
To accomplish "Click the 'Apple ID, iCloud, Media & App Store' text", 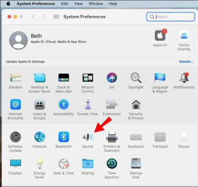I will [59, 42].
